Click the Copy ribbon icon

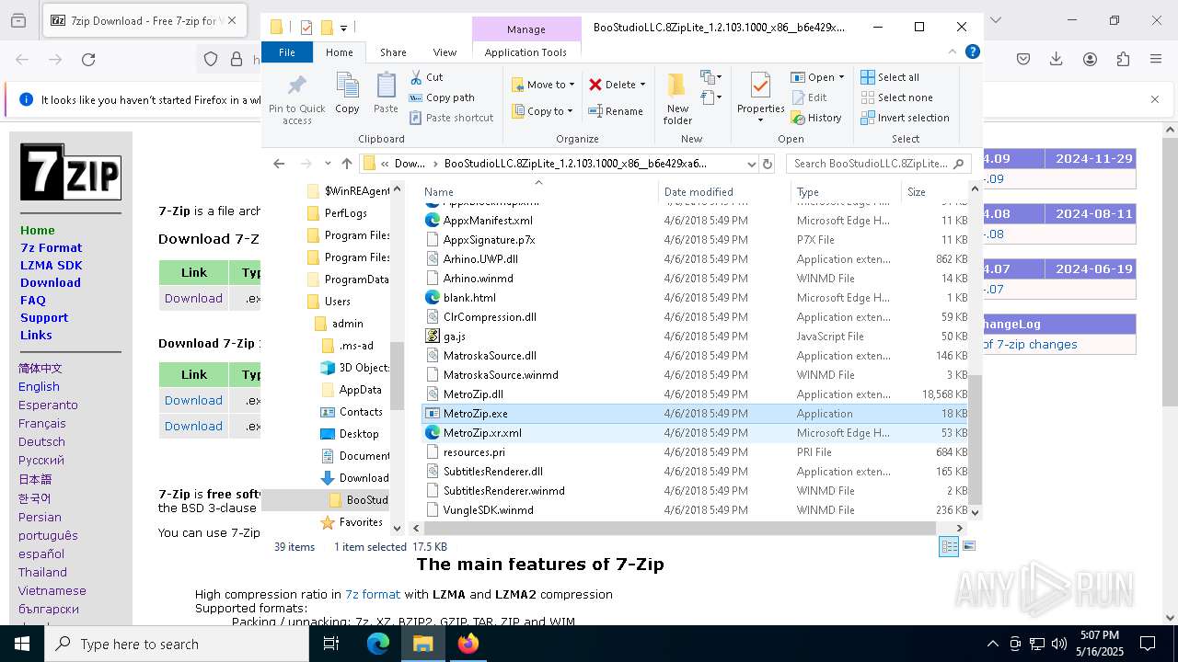click(x=347, y=94)
